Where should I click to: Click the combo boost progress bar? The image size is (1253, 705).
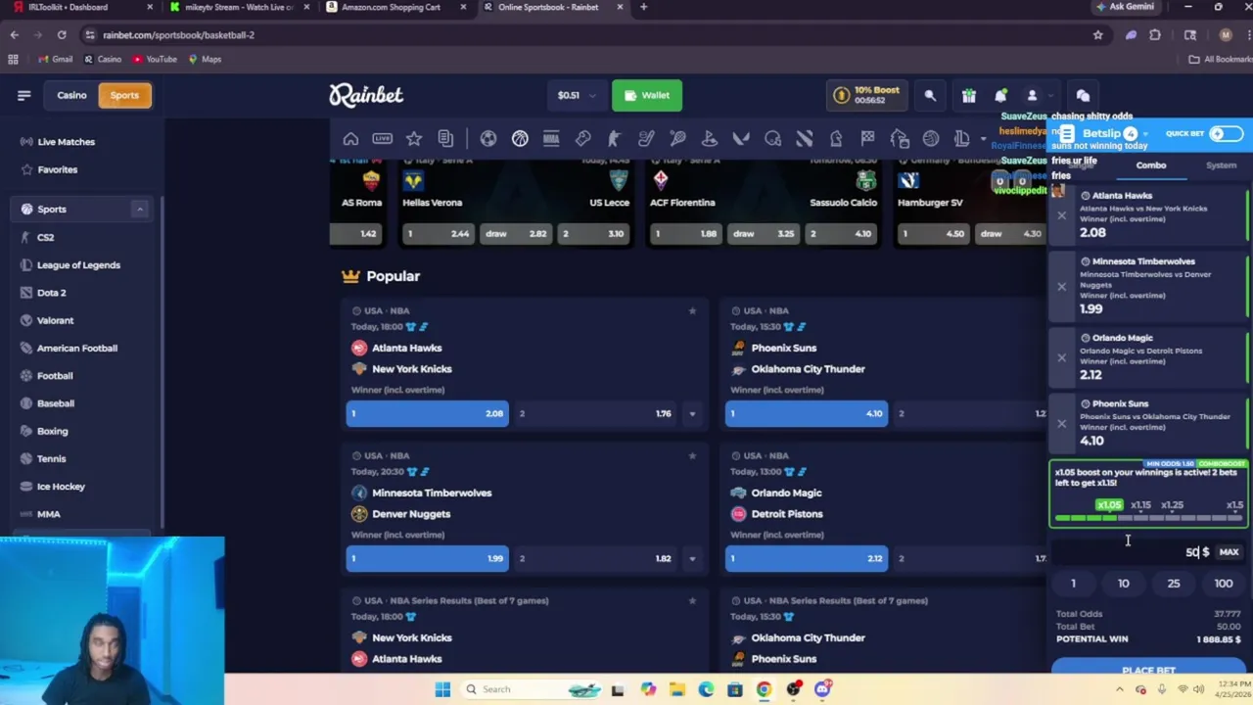[1147, 517]
